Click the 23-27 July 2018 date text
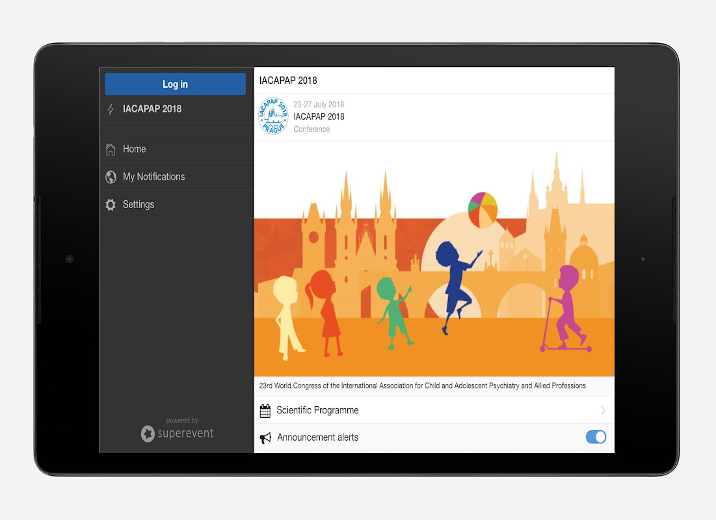This screenshot has height=520, width=716. [319, 105]
